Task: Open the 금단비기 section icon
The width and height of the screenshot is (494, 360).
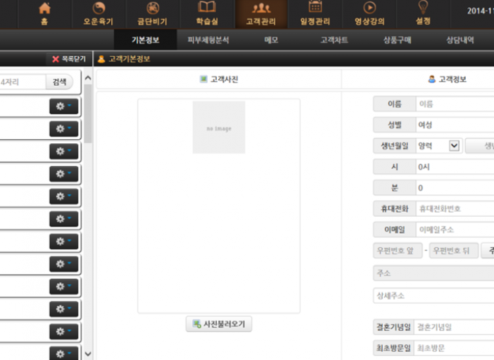Action: 152,9
